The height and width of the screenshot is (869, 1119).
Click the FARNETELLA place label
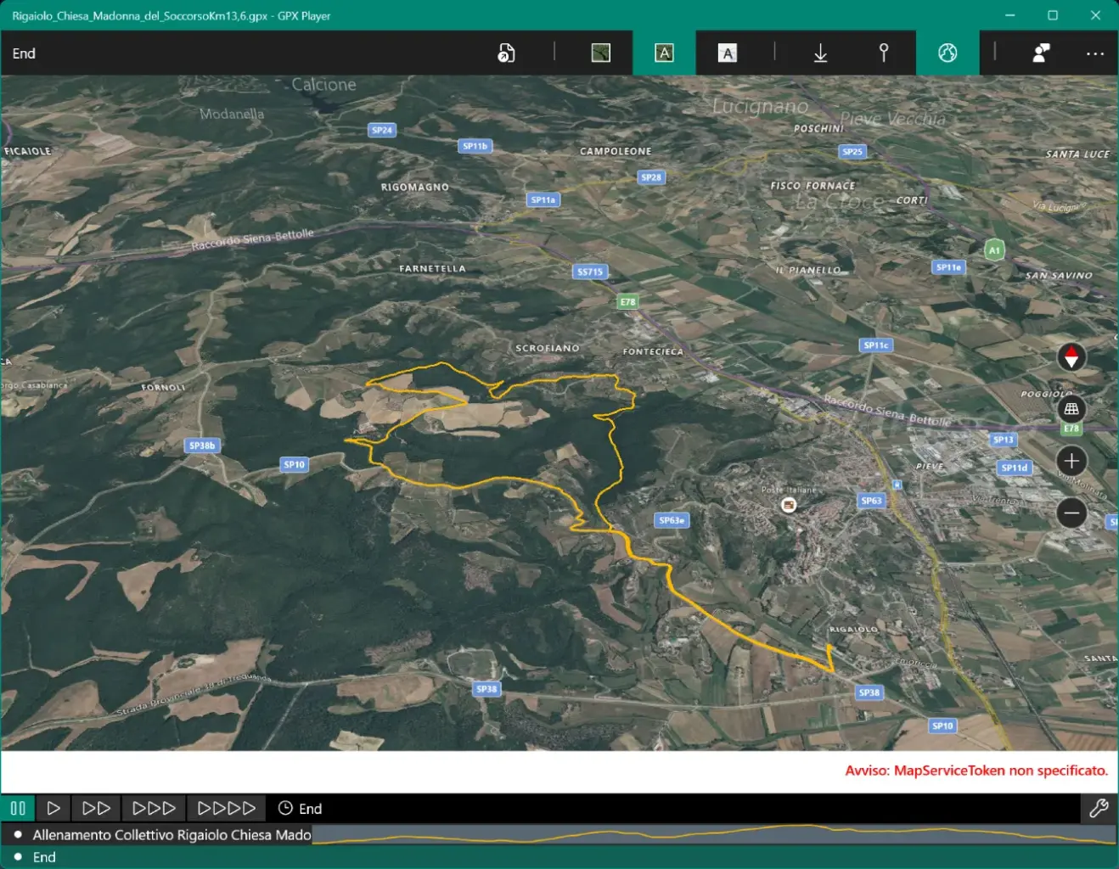(432, 268)
